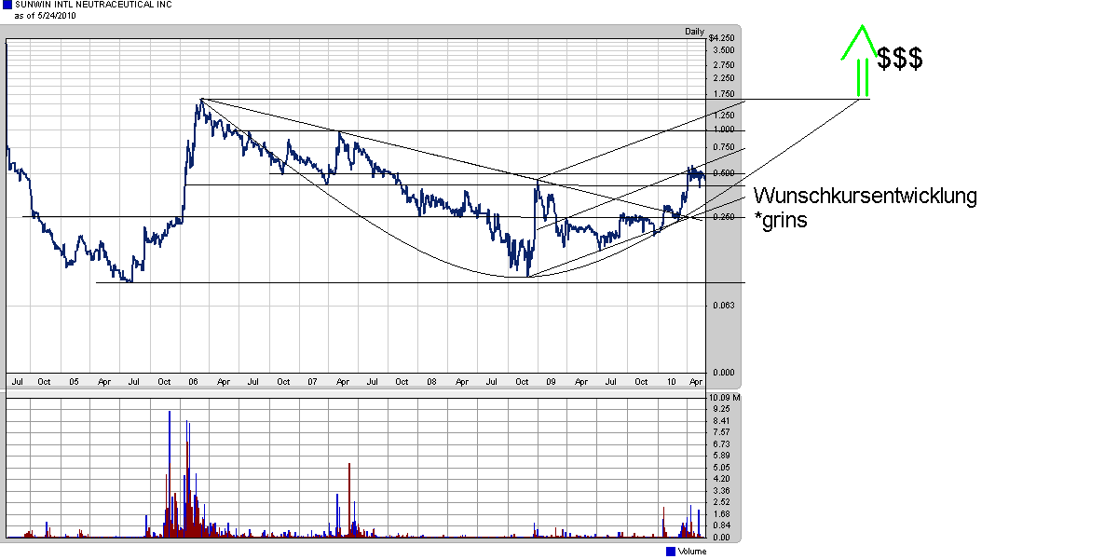This screenshot has width=1118, height=559.
Task: Click the SUNWIN INTL NEUTRACEUTICAL INC title
Action: (x=93, y=5)
